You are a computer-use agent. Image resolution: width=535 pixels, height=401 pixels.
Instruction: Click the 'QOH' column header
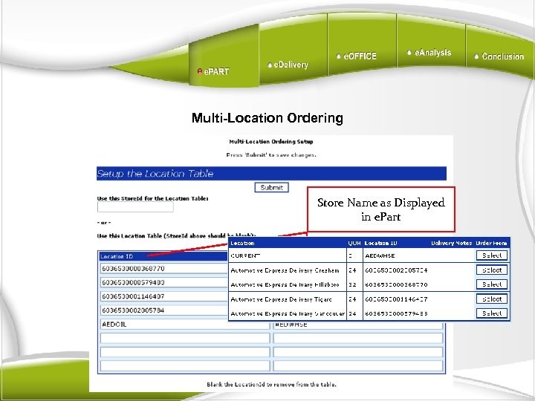tap(354, 243)
